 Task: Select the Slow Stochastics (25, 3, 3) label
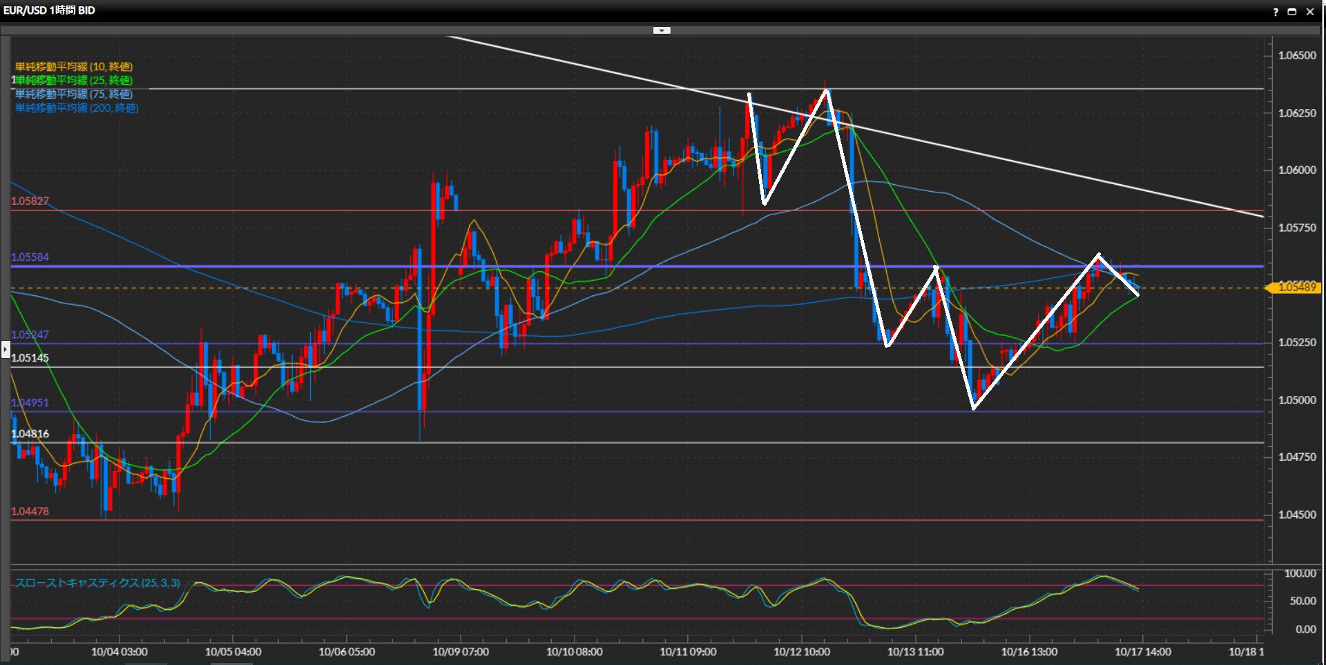click(x=97, y=583)
